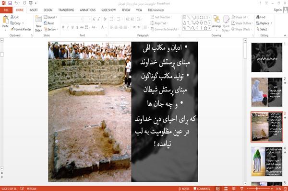Open the Shape Outline dropdown

(x=242, y=23)
